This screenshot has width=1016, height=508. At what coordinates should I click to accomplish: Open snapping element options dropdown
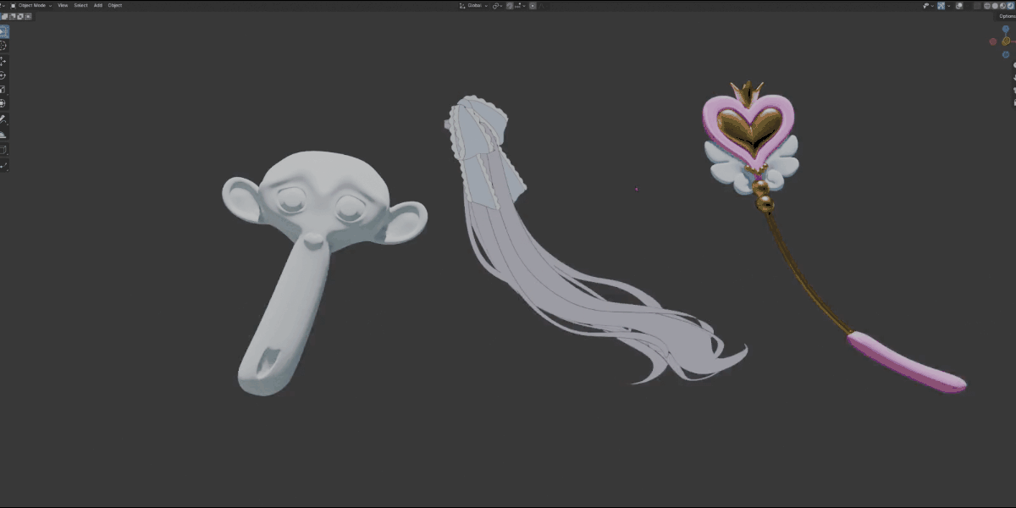click(x=521, y=6)
